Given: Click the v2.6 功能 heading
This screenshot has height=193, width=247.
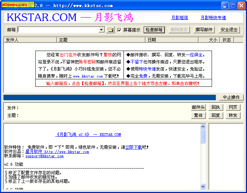Looking at the screenshot, I should (x=14, y=164).
